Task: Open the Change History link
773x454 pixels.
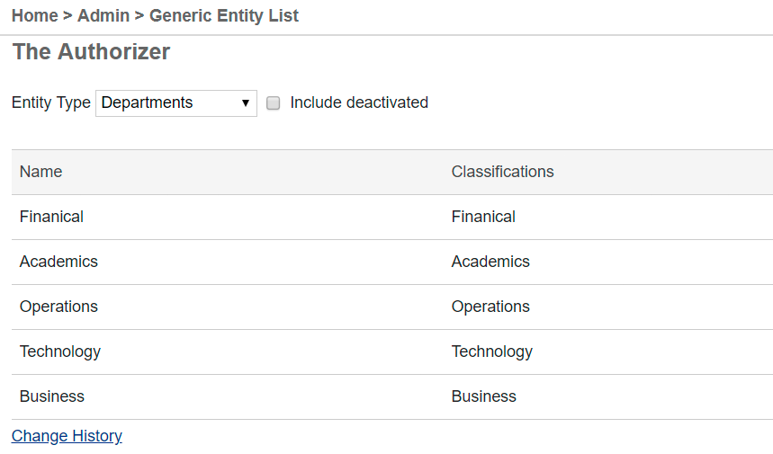Action: pyautogui.click(x=67, y=436)
